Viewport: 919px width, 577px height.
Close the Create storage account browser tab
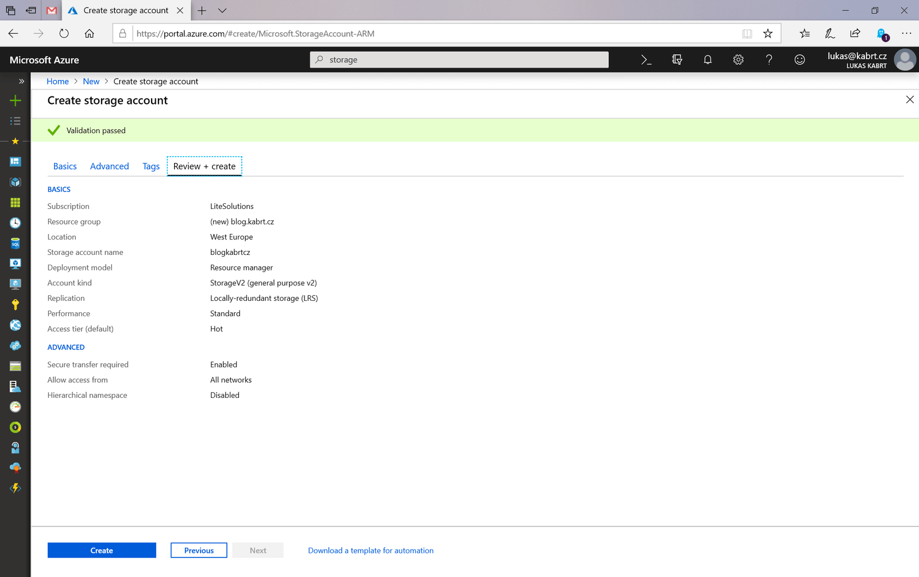(180, 10)
